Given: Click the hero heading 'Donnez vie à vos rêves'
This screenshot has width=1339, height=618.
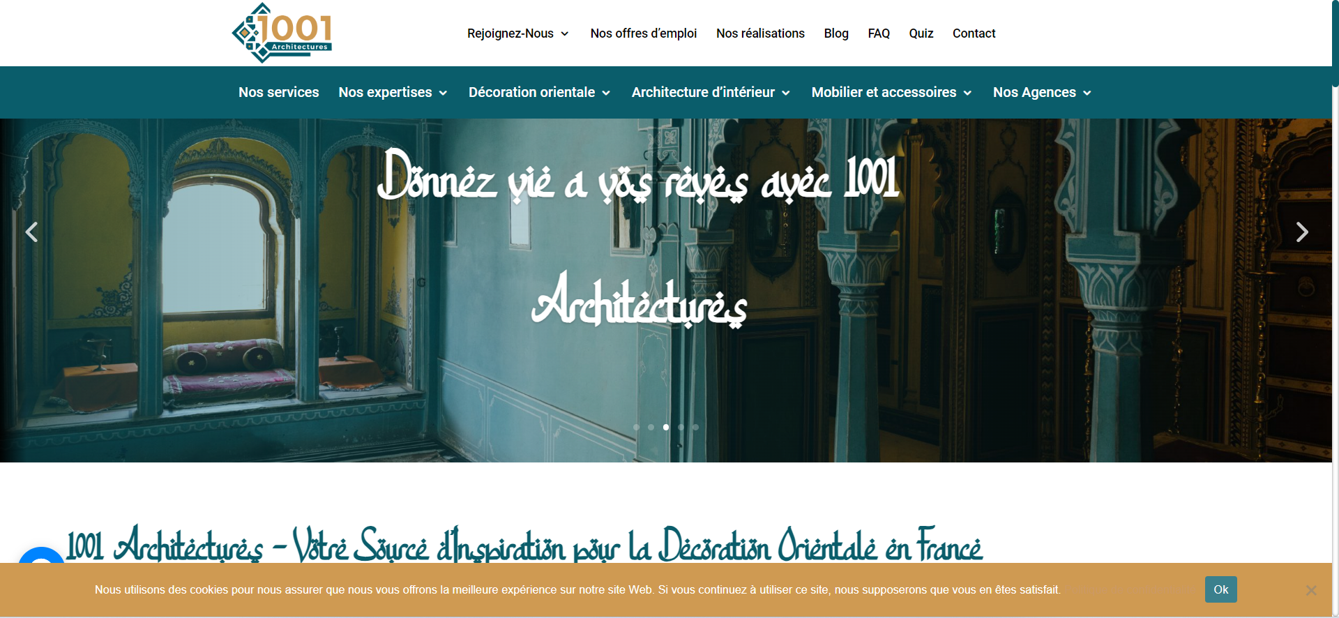Looking at the screenshot, I should [x=639, y=239].
